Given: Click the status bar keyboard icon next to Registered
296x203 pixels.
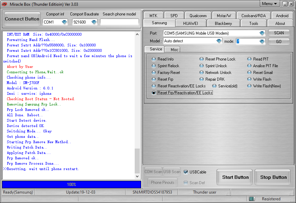Looking at the screenshot, I should [x=251, y=199].
